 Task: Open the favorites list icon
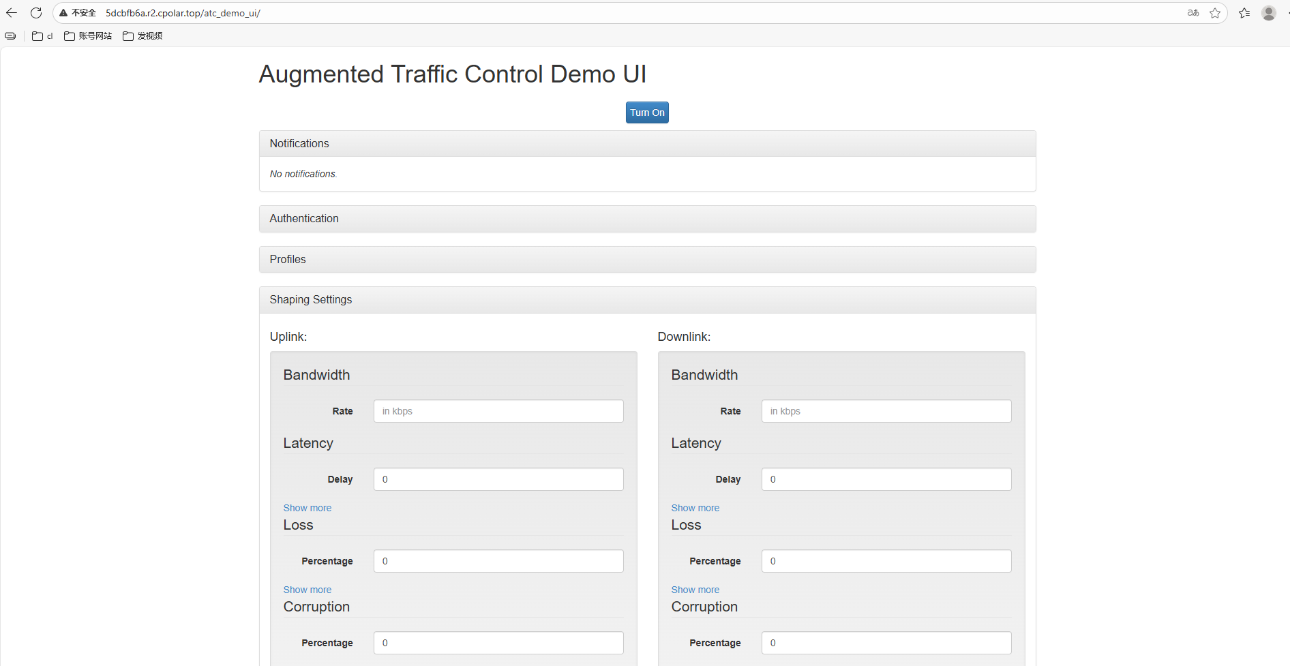pyautogui.click(x=1244, y=13)
